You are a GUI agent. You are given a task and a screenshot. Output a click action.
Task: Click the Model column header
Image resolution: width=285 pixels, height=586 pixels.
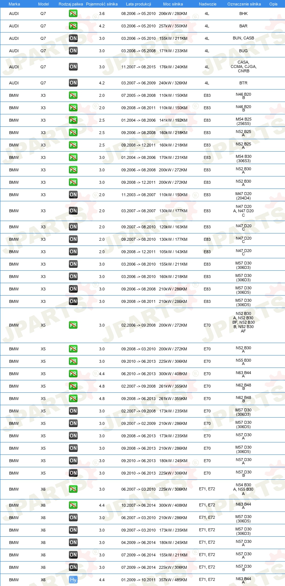(43, 4)
